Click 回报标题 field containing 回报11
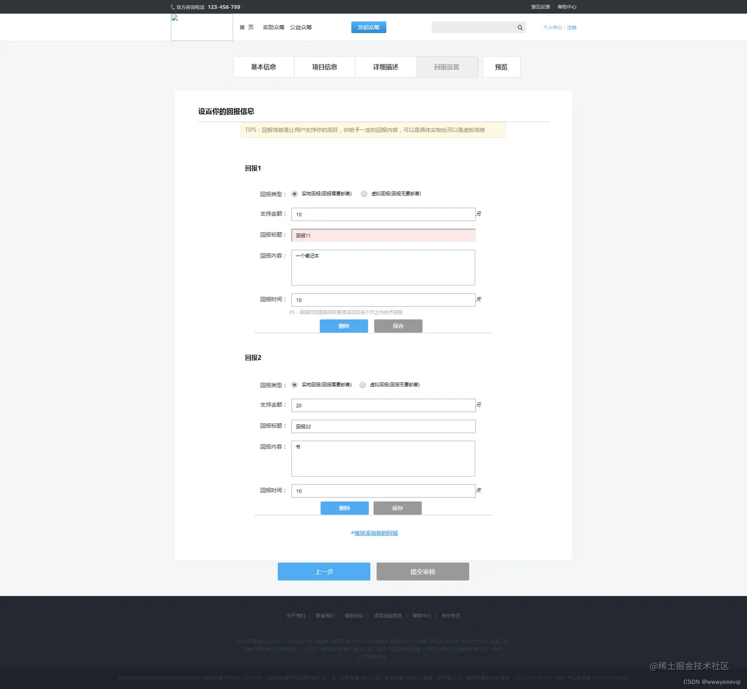 pos(383,235)
